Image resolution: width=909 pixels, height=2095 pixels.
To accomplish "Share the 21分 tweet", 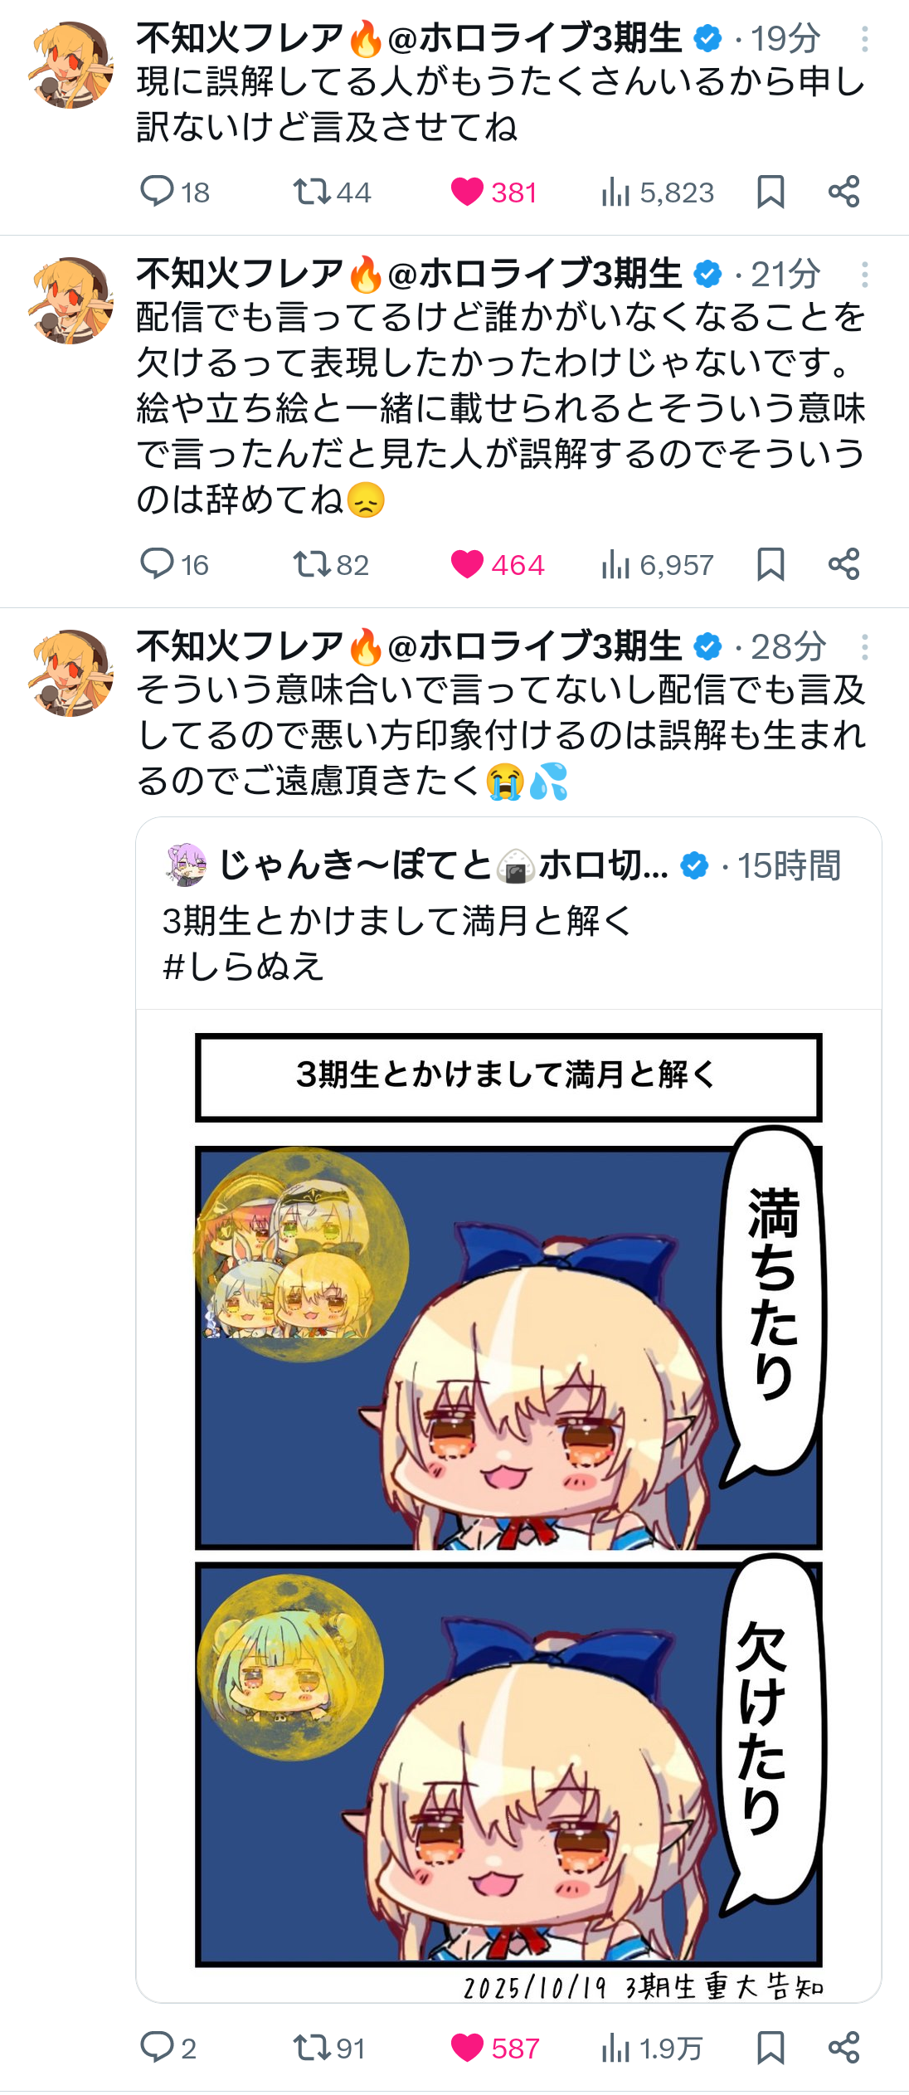I will pyautogui.click(x=843, y=565).
